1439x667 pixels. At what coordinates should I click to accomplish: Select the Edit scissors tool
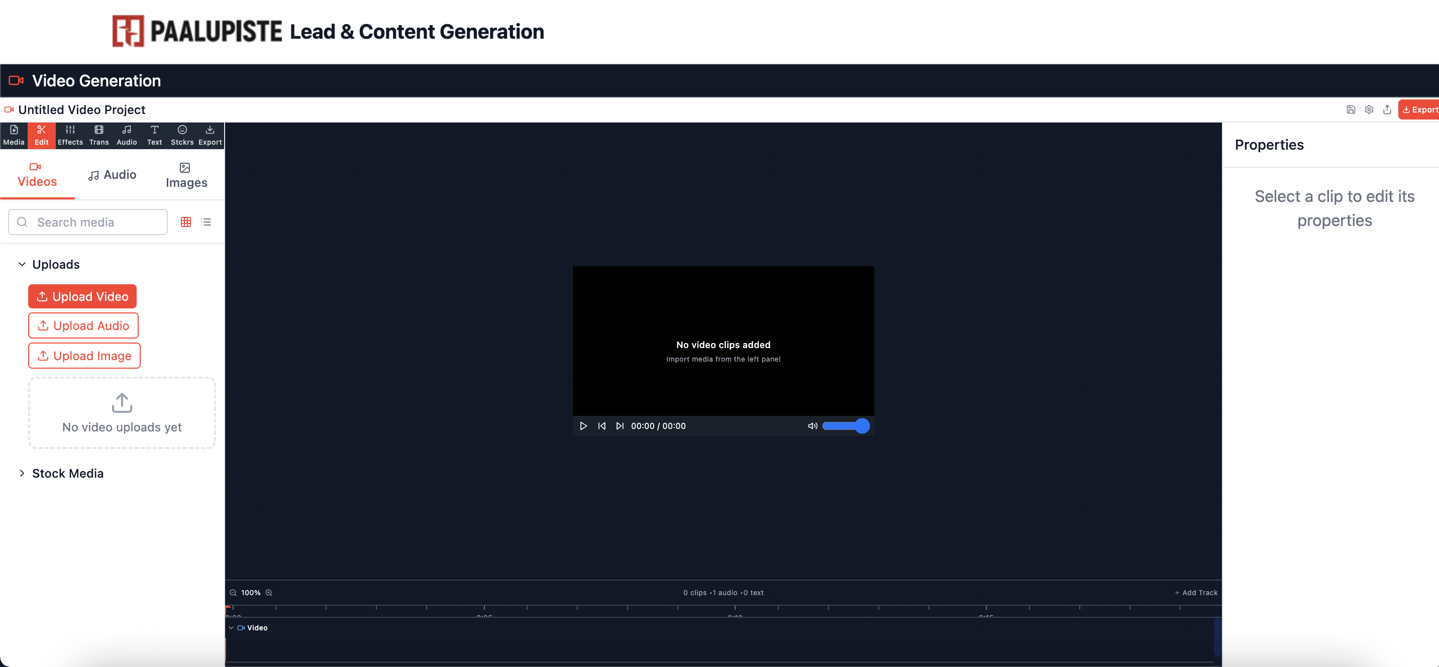(x=41, y=135)
